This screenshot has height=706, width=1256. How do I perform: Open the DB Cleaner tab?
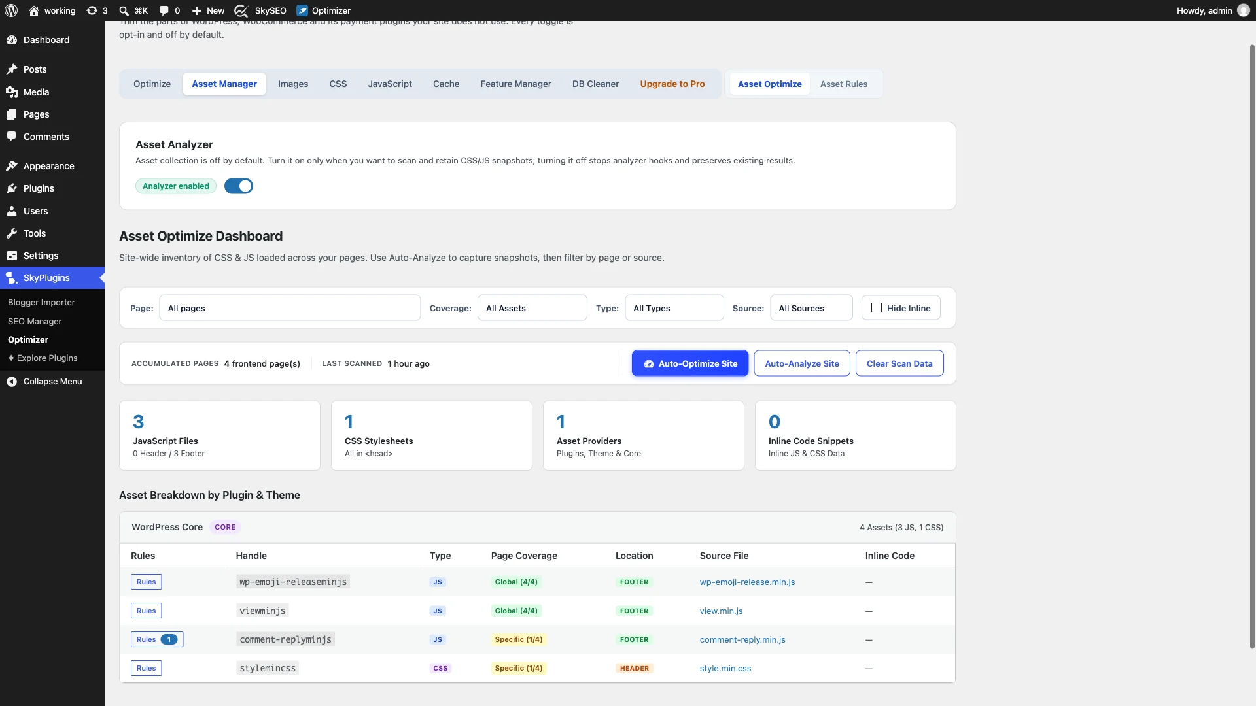point(595,84)
